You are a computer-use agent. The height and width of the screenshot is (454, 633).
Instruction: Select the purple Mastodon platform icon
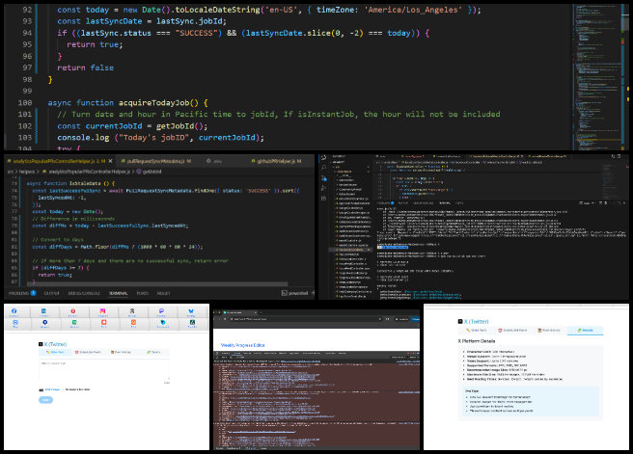point(161,311)
